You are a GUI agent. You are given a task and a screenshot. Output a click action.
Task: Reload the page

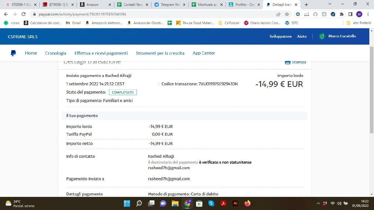(x=24, y=14)
